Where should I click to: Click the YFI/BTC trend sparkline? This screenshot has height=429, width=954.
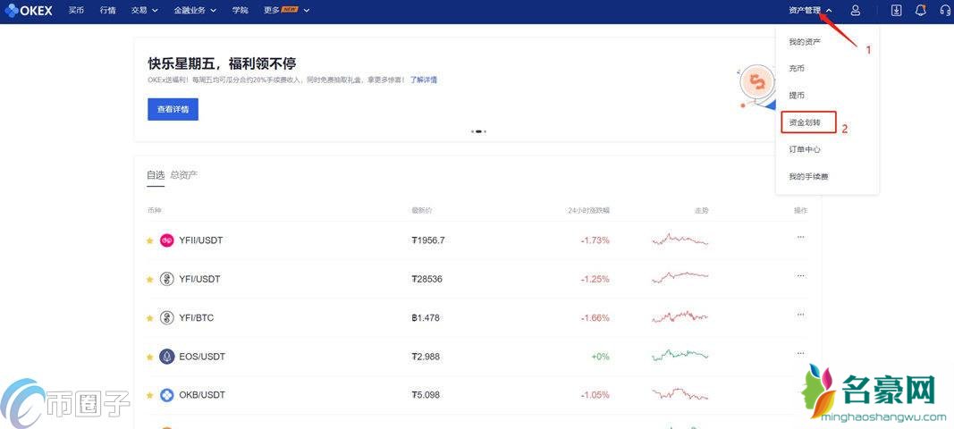[x=680, y=316]
